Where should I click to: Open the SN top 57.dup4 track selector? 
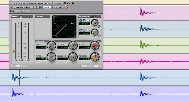pyautogui.click(x=19, y=3)
